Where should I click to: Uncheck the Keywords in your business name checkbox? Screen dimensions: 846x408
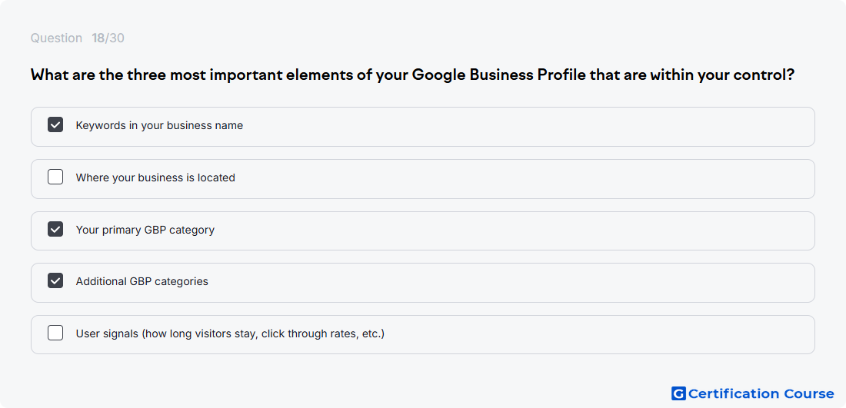(55, 125)
